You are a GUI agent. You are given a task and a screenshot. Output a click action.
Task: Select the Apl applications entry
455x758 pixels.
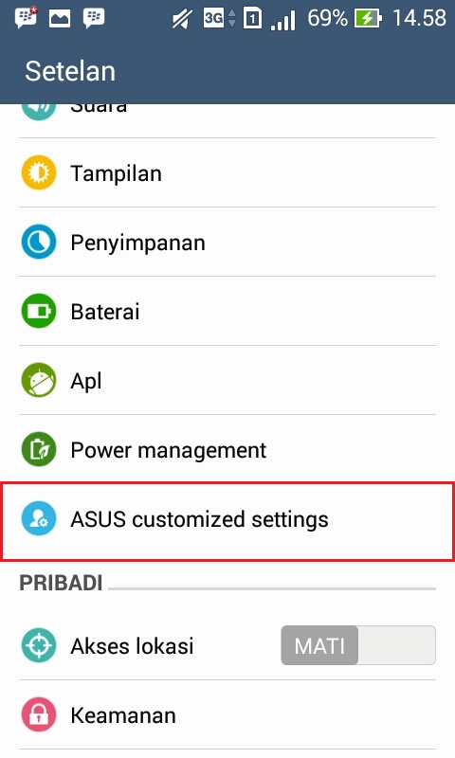coord(227,380)
